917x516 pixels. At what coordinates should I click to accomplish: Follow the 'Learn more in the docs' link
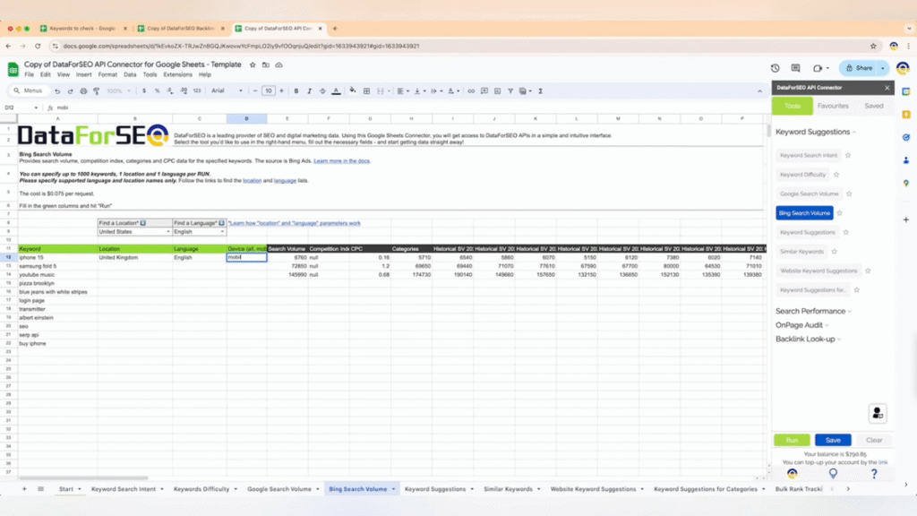[341, 161]
